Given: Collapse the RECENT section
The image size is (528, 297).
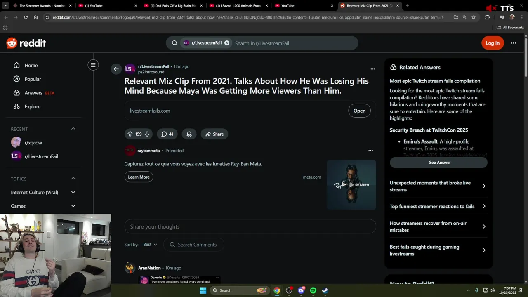Looking at the screenshot, I should pos(73,129).
